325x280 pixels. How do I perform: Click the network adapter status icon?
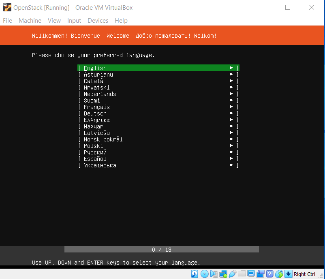(223, 274)
